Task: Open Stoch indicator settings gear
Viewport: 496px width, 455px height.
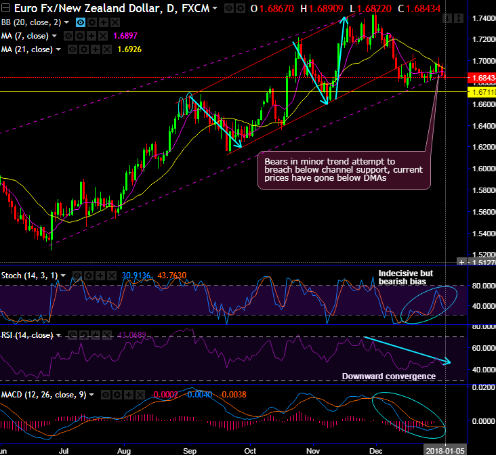Action: (89, 276)
